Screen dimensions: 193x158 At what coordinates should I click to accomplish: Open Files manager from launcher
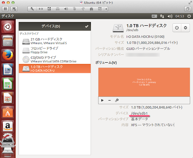pyautogui.click(x=8, y=41)
